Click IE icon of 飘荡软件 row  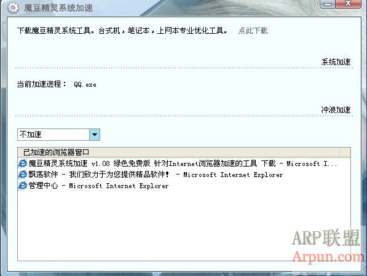coord(23,175)
